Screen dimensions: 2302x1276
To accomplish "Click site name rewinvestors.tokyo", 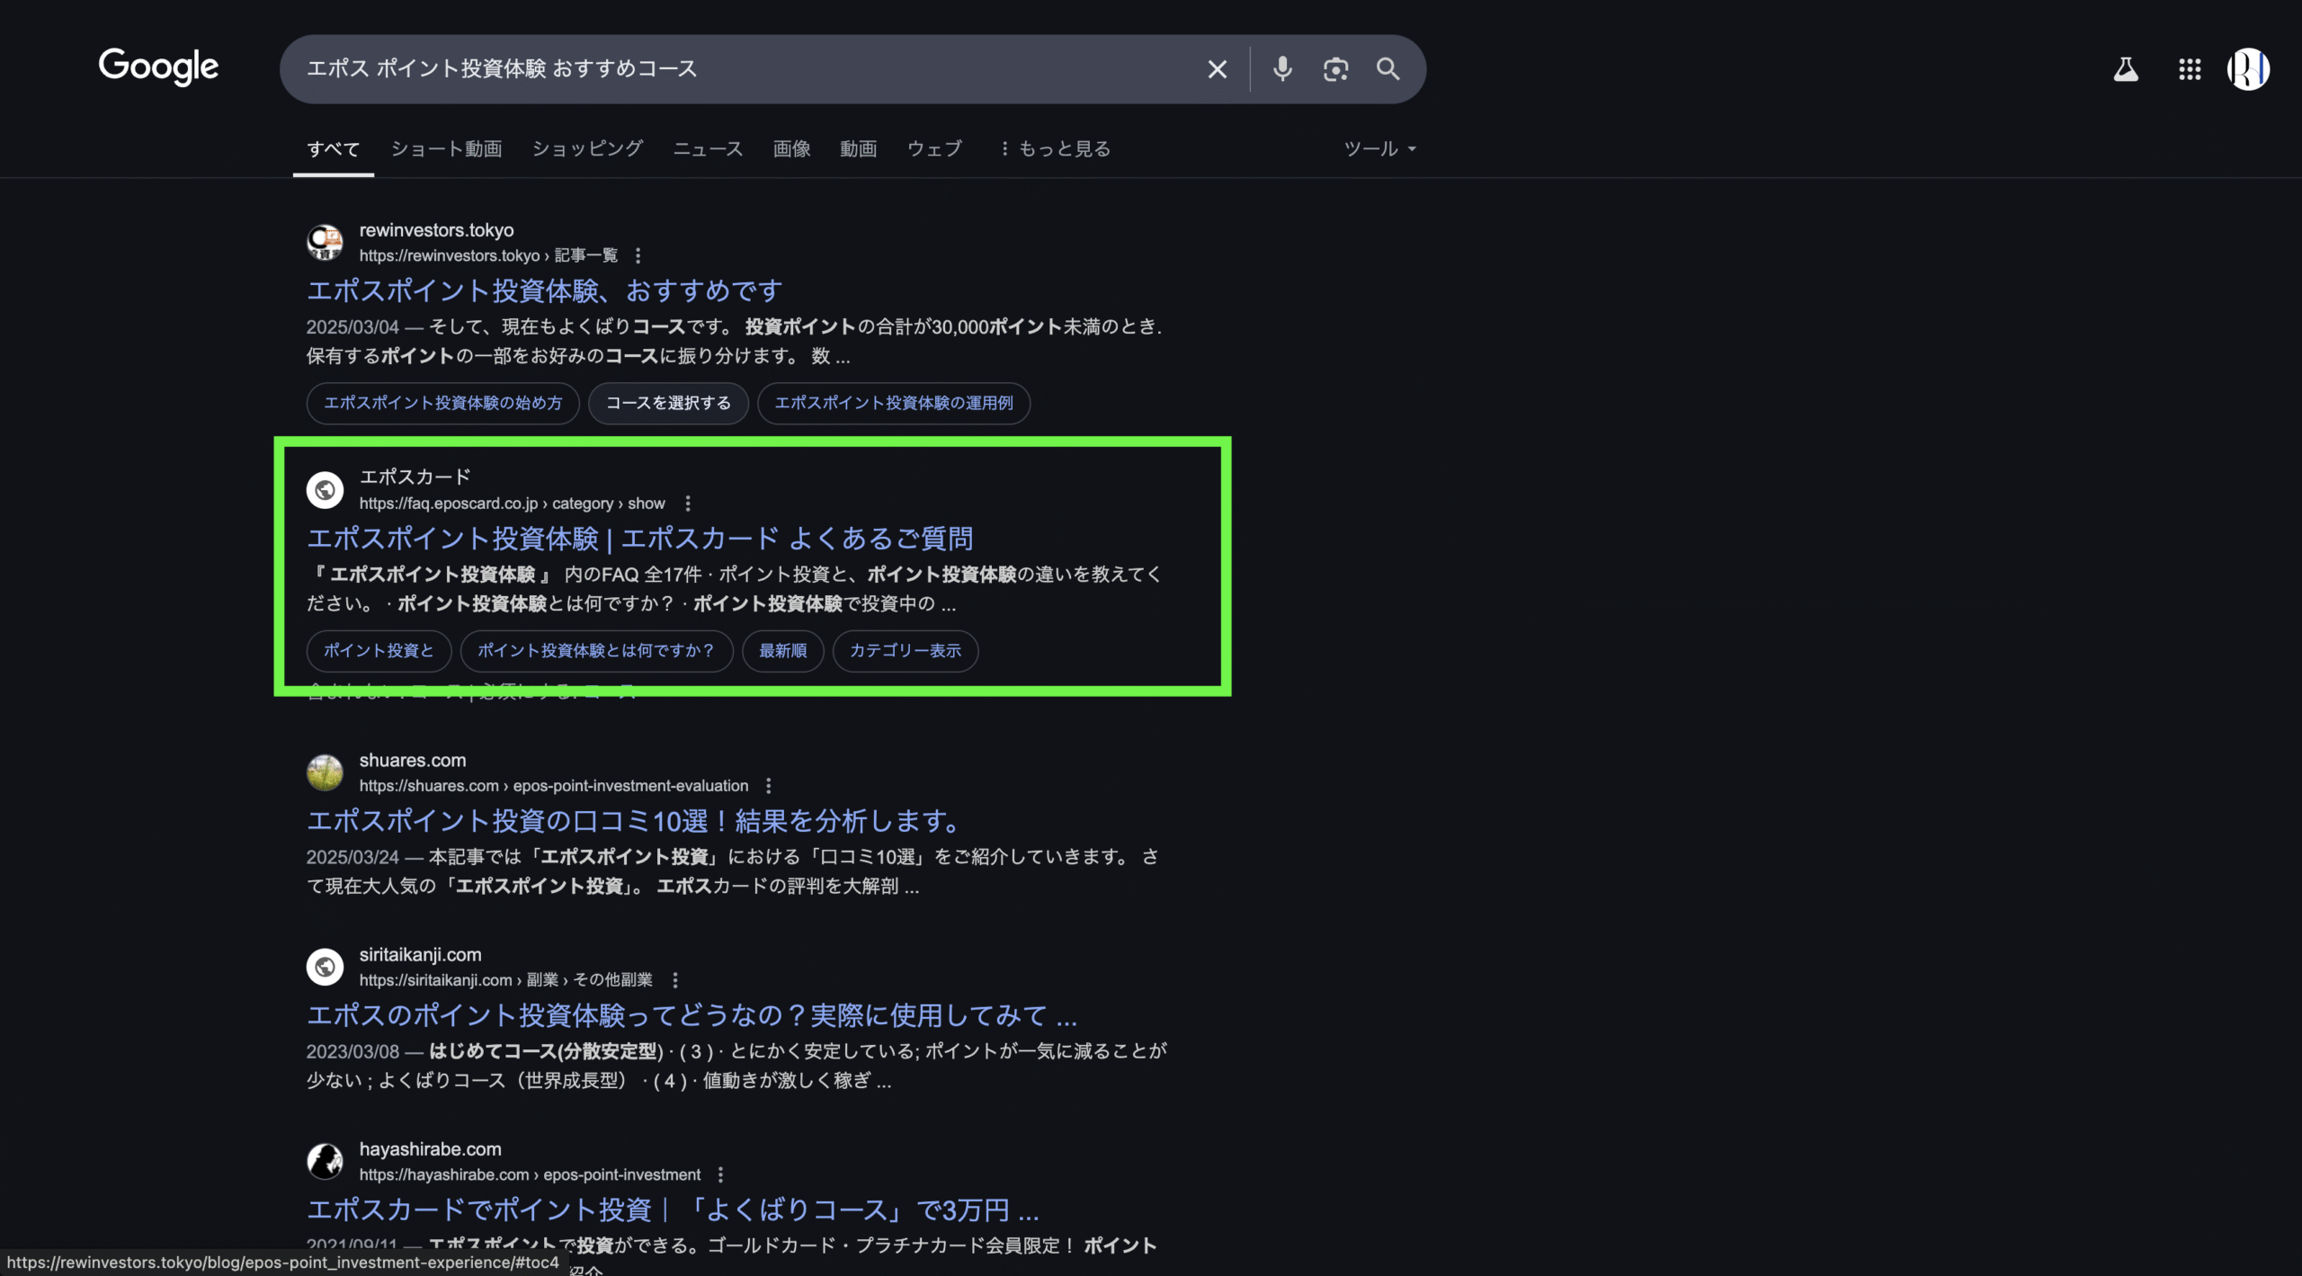I will tap(436, 230).
